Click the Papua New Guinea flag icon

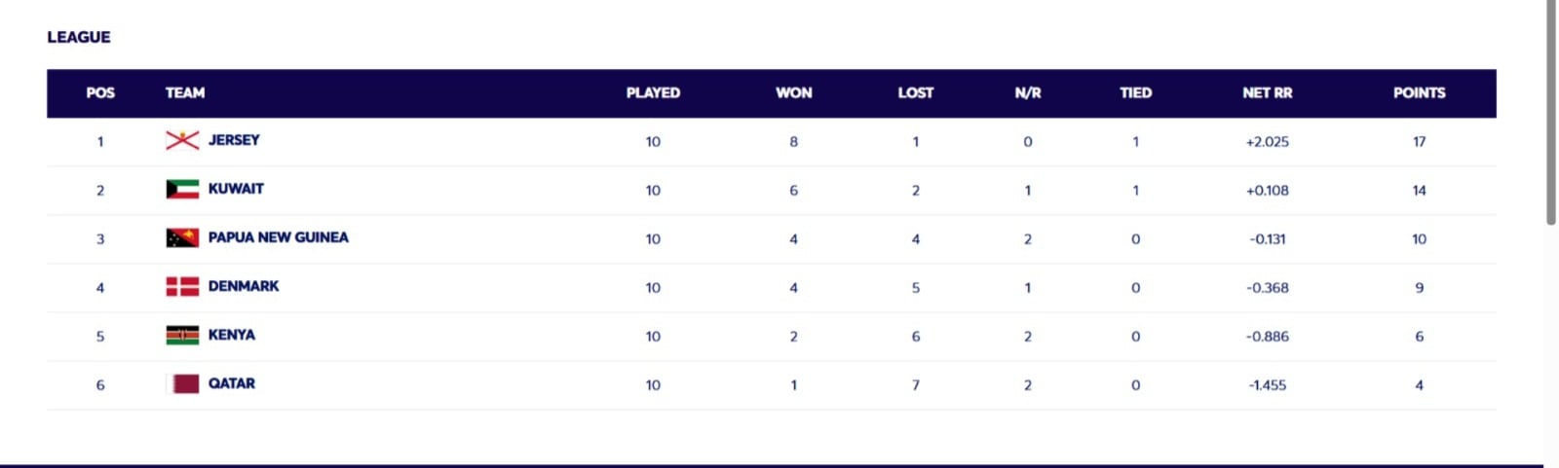pyautogui.click(x=182, y=237)
